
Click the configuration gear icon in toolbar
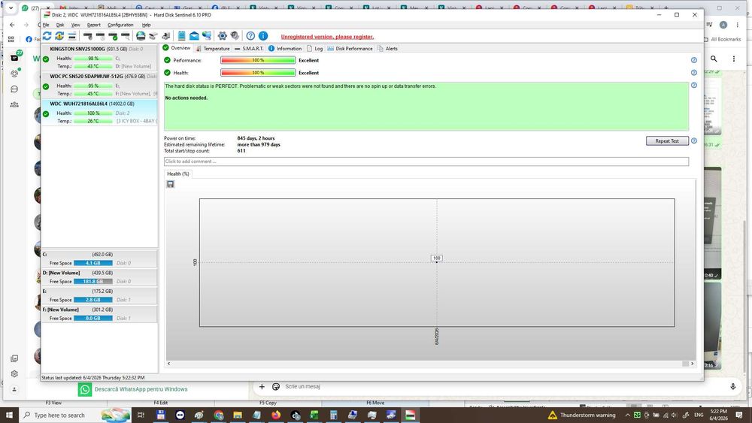pos(222,36)
